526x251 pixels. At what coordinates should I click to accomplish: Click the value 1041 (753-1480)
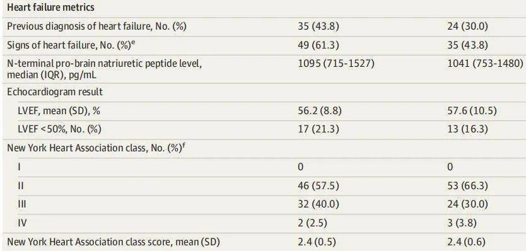click(x=485, y=64)
